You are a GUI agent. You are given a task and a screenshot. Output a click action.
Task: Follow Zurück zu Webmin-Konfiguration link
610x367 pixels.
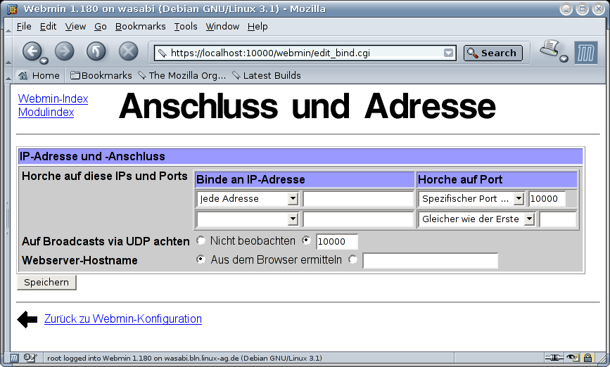pos(123,318)
